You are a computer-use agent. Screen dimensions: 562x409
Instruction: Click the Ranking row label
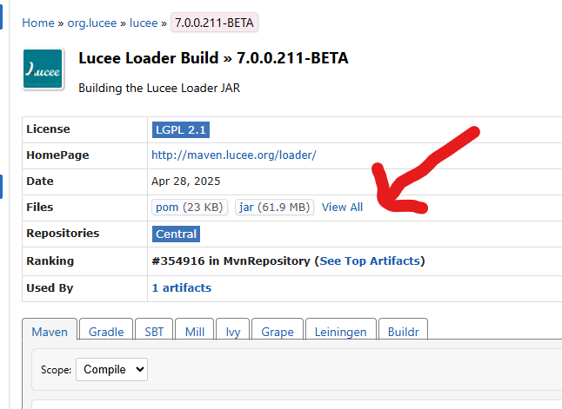(x=50, y=261)
